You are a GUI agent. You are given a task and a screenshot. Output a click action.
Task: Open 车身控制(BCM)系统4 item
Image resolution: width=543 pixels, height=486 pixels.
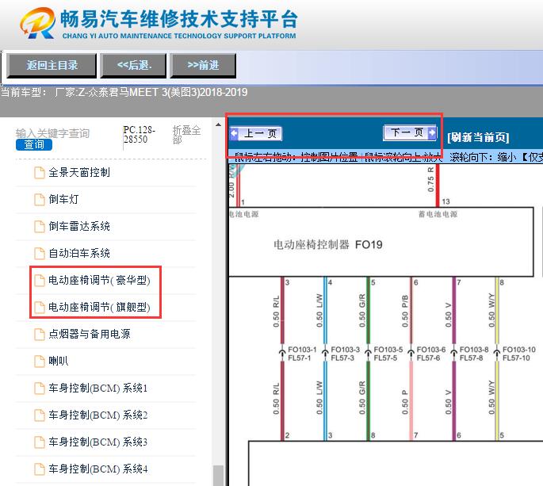[x=98, y=469]
